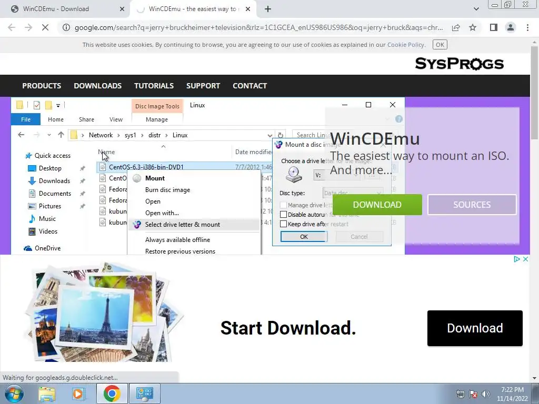Image resolution: width=539 pixels, height=404 pixels.
Task: Expand the pictured Explorer address path dropdown
Action: (270, 135)
